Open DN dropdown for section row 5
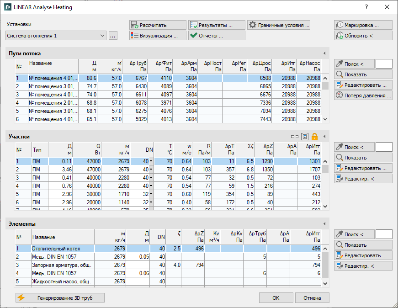 (151, 194)
